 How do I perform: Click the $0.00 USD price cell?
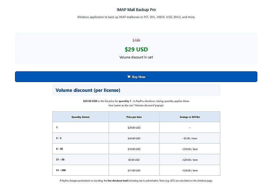(134, 159)
